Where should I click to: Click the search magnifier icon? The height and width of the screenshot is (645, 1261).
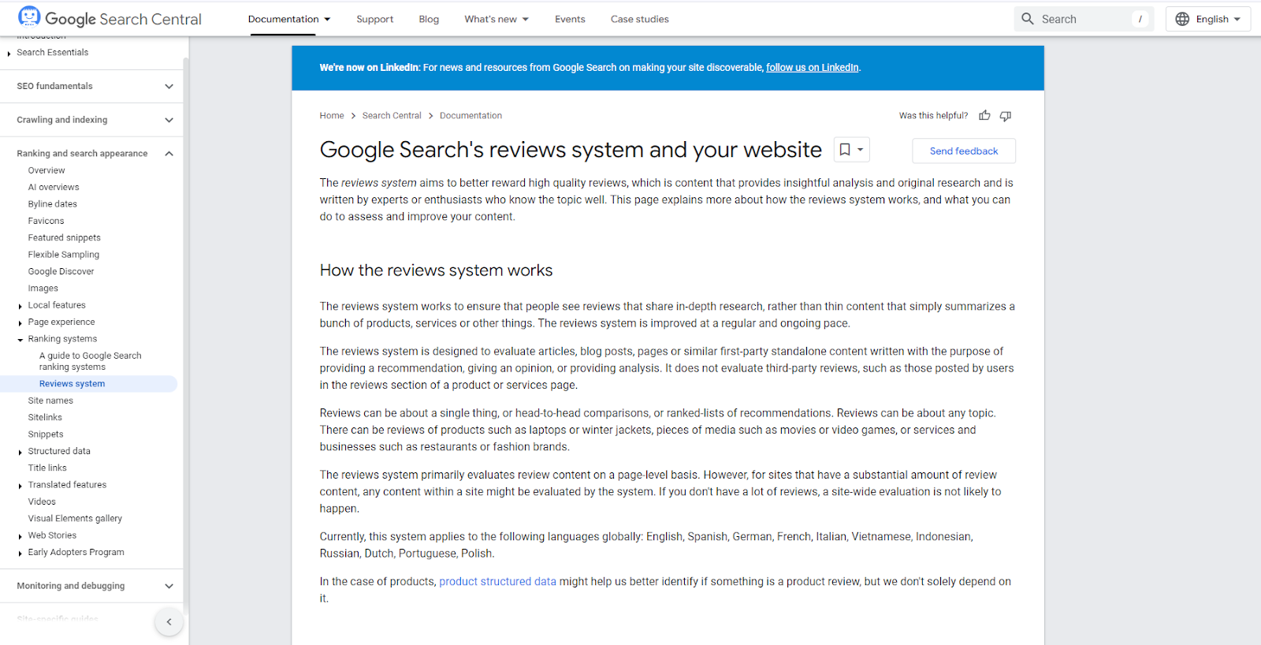pos(1028,19)
